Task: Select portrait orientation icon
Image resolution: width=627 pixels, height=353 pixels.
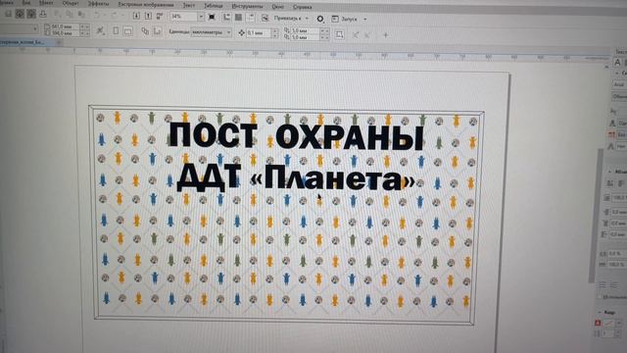Action: (x=116, y=30)
